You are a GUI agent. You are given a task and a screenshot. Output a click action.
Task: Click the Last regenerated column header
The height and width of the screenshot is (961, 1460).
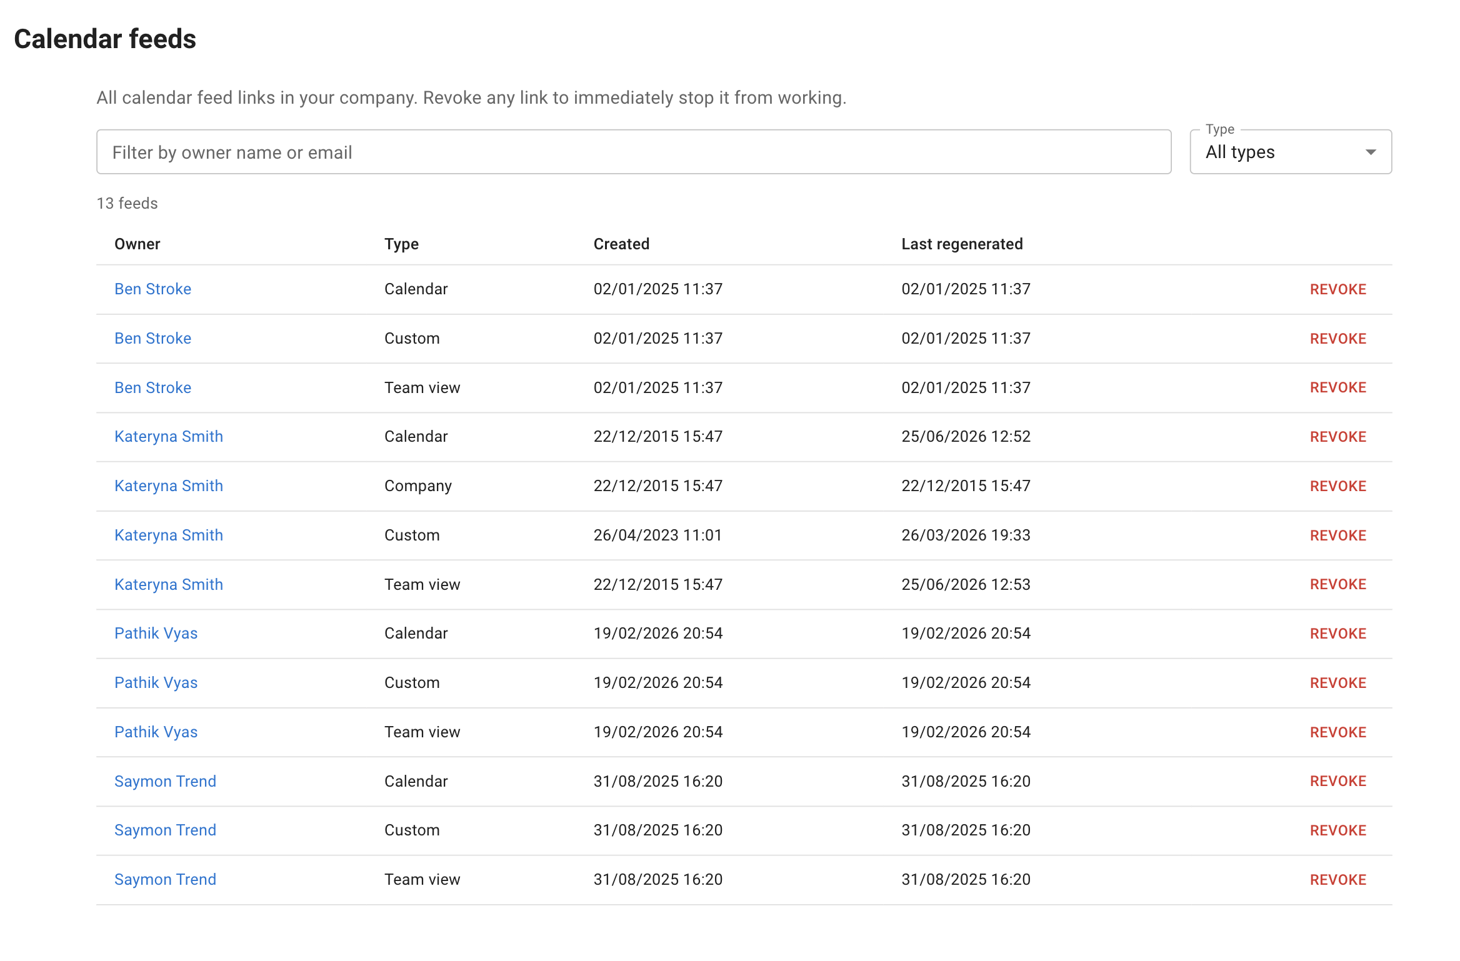click(x=962, y=244)
